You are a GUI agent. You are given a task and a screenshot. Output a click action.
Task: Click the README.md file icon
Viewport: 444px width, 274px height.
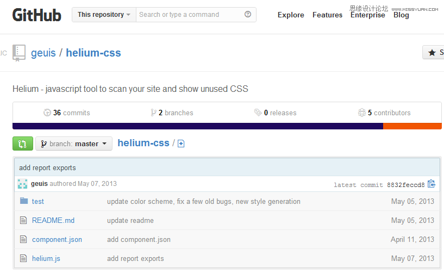click(23, 220)
